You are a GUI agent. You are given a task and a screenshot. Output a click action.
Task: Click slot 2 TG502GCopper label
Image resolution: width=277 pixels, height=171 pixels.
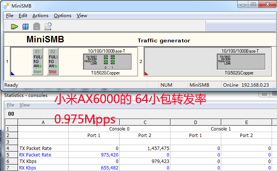239,73
